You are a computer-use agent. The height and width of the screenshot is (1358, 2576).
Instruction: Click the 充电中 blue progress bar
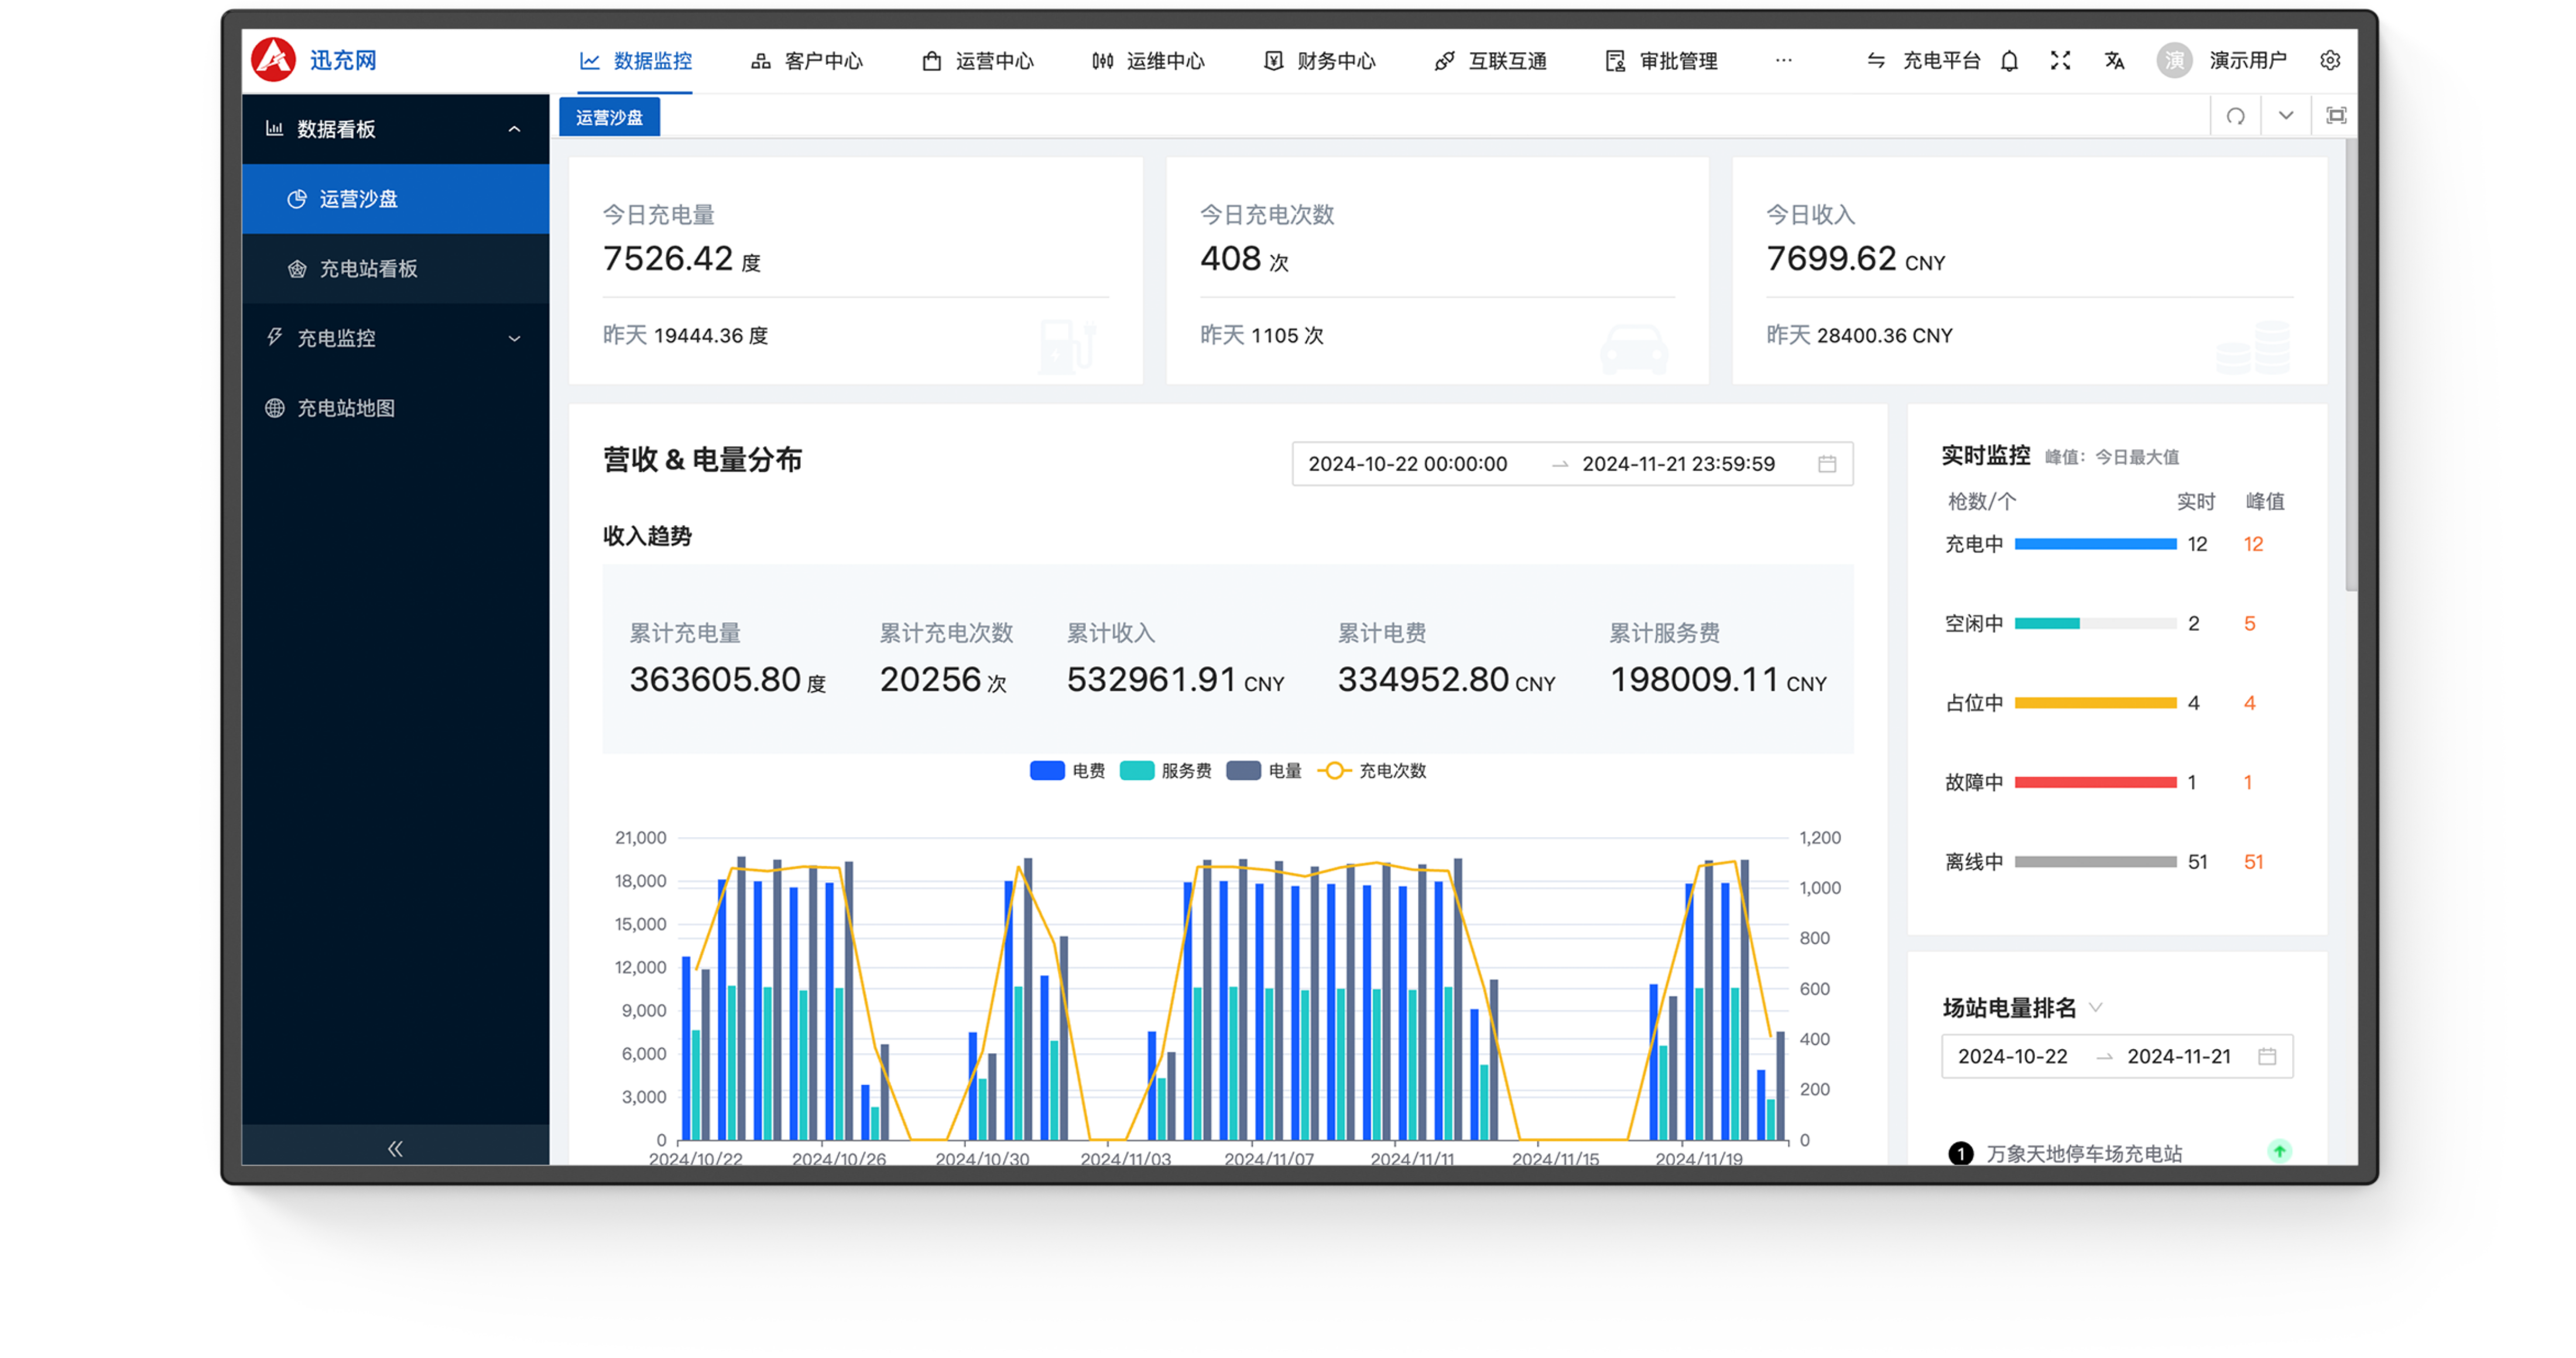click(x=2095, y=544)
